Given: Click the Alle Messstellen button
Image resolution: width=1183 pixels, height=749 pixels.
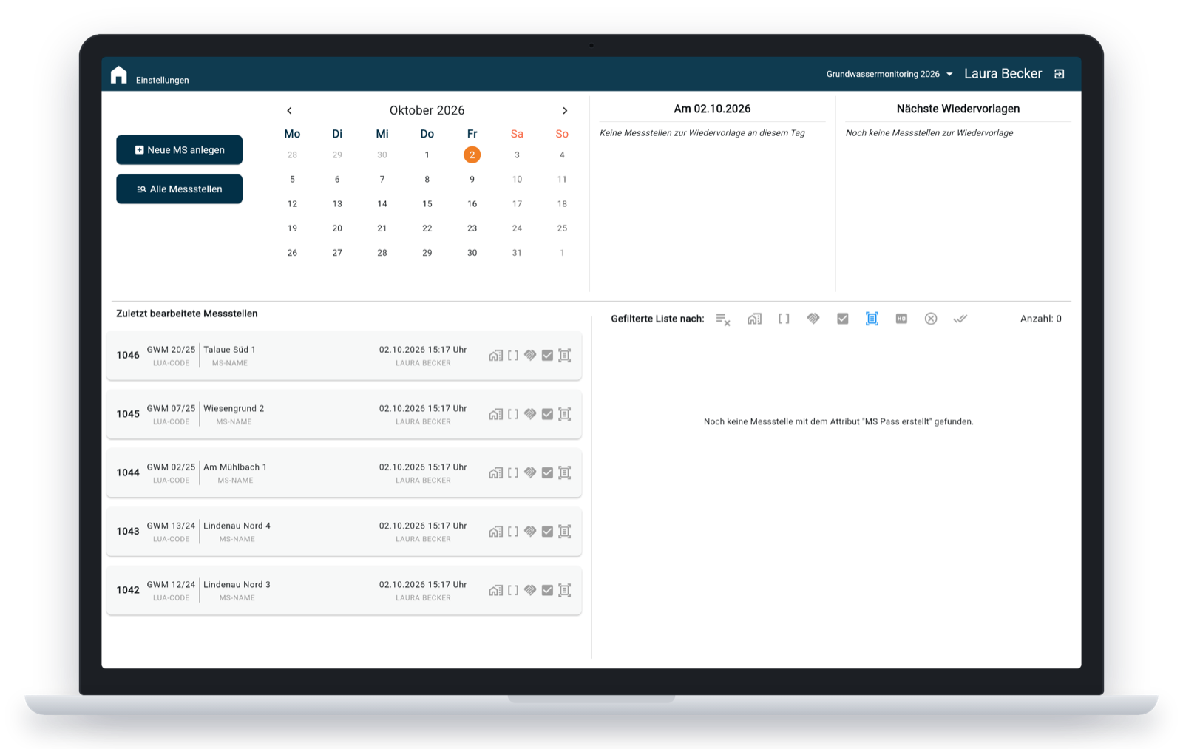Looking at the screenshot, I should pos(180,189).
